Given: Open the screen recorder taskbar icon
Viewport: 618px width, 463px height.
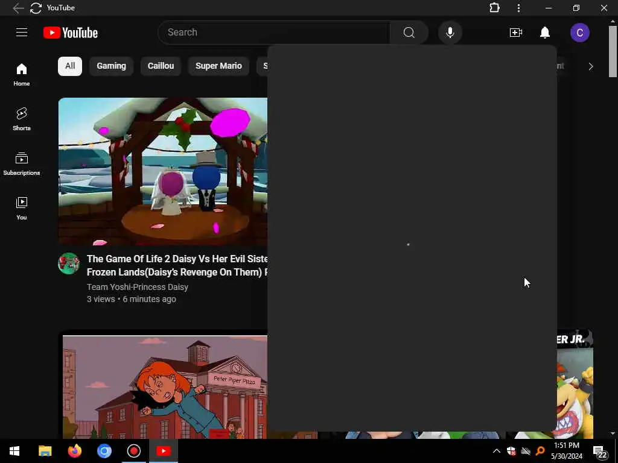Looking at the screenshot, I should 134,451.
